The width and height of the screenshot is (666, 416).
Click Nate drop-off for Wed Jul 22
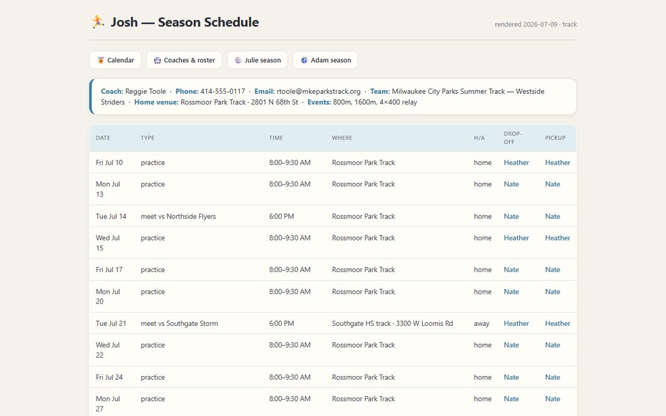coord(511,345)
